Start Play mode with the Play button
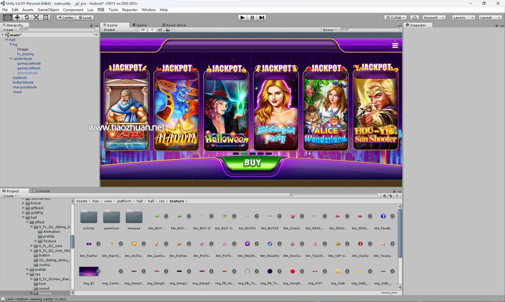Screen dimensions: 505x302 pos(243,17)
